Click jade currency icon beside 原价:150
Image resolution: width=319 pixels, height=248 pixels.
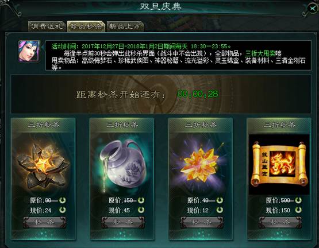141,200
